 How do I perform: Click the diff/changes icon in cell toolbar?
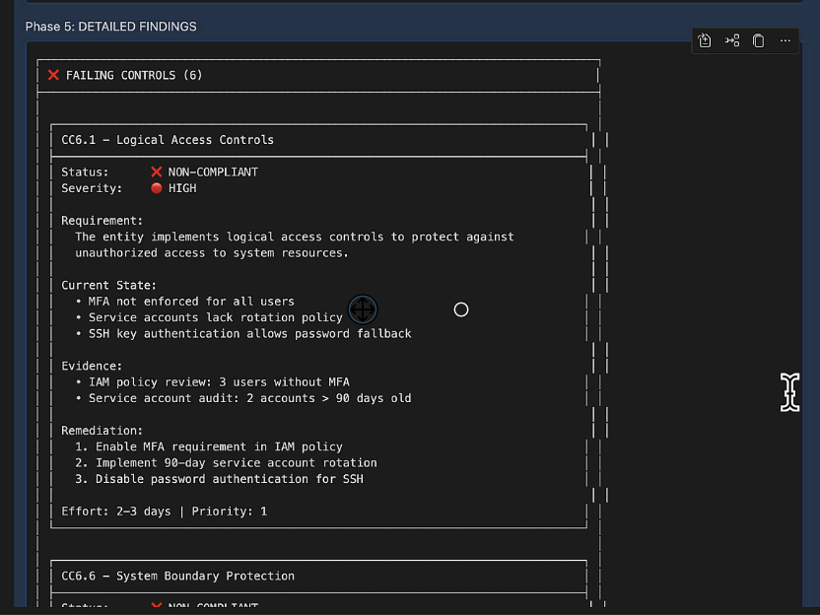[x=705, y=40]
